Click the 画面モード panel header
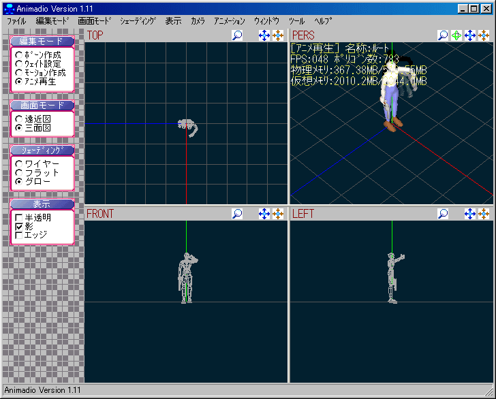Image resolution: width=496 pixels, height=399 pixels. (42, 105)
